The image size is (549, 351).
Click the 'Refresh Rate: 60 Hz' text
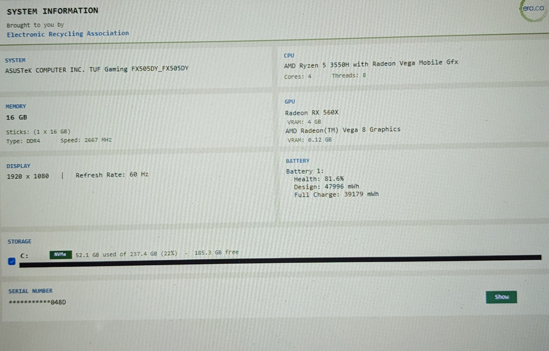pyautogui.click(x=112, y=174)
